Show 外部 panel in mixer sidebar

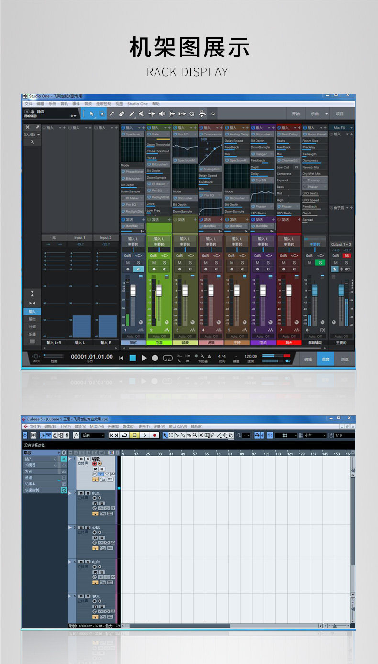[32, 326]
